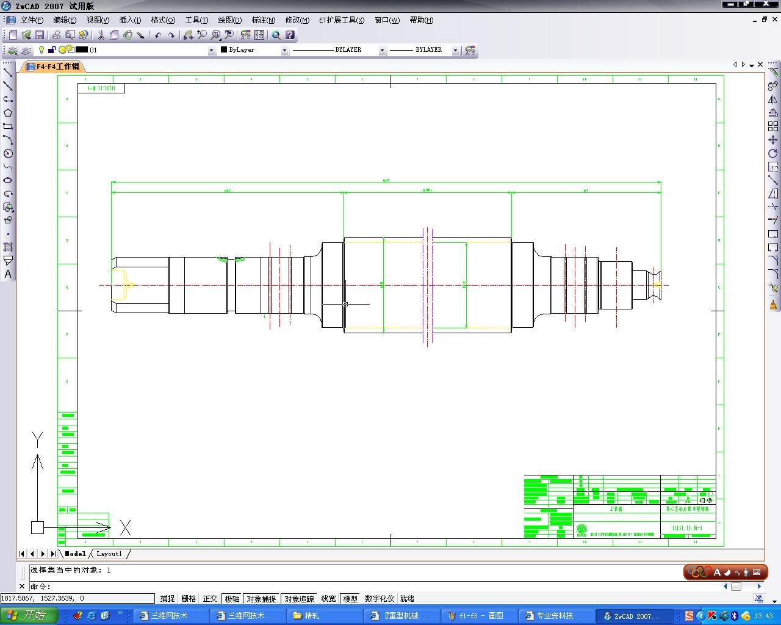This screenshot has width=781, height=625.
Task: Select the Point drawing tool
Action: [8, 234]
